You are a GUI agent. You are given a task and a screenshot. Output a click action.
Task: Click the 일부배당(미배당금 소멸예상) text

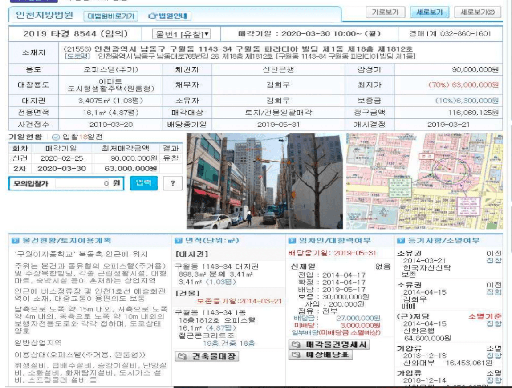tap(336, 332)
